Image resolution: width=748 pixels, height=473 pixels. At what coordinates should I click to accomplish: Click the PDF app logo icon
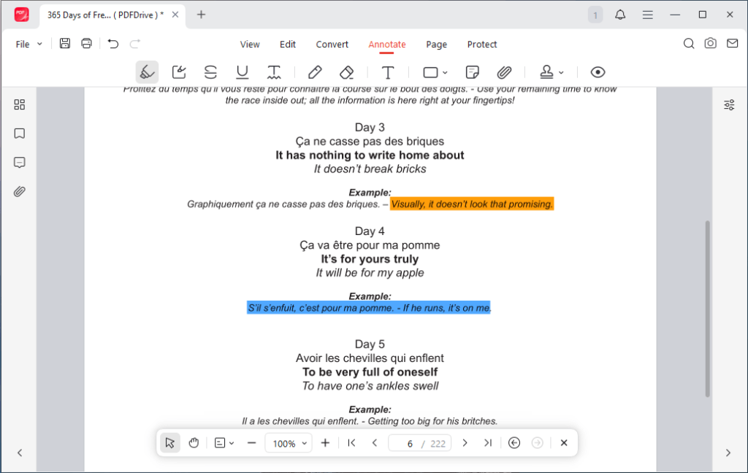click(21, 15)
